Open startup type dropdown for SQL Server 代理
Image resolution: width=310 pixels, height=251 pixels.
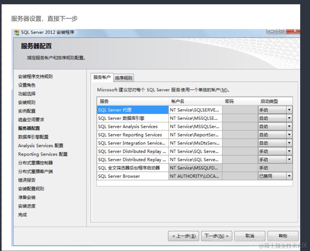tap(289, 110)
